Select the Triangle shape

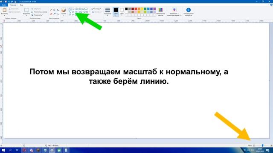click(x=87, y=9)
